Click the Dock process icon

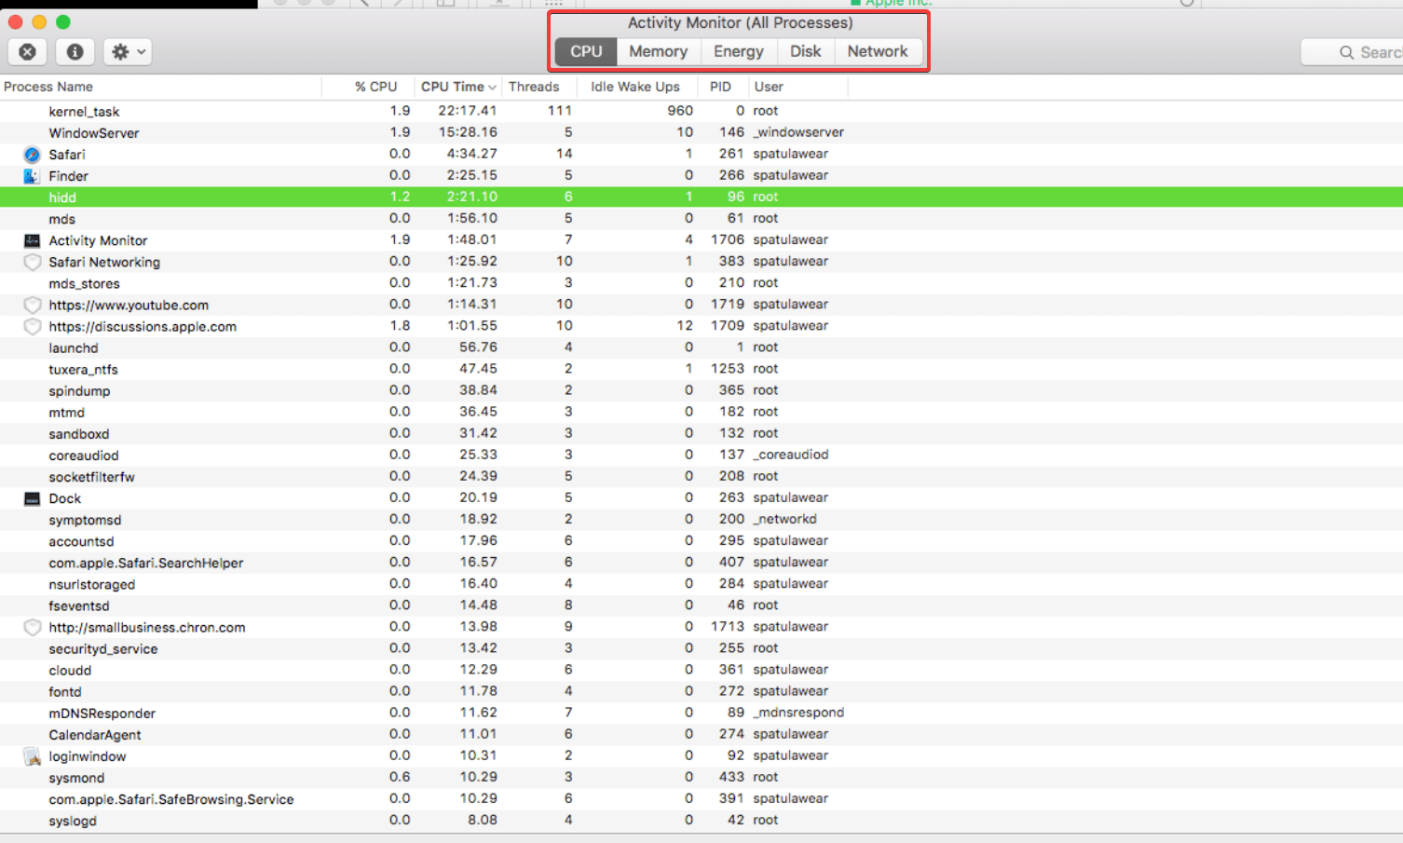(x=31, y=497)
